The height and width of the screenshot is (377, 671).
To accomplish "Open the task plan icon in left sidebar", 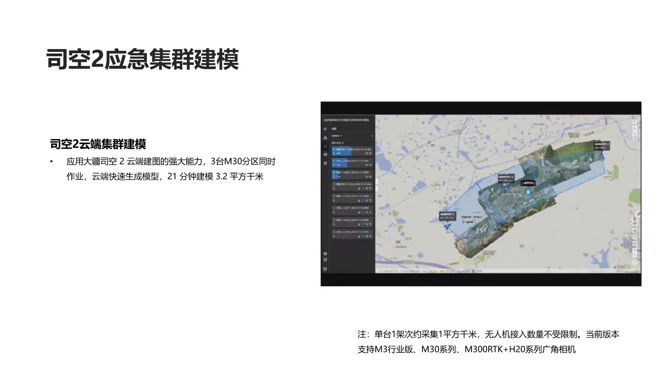I will point(325,163).
